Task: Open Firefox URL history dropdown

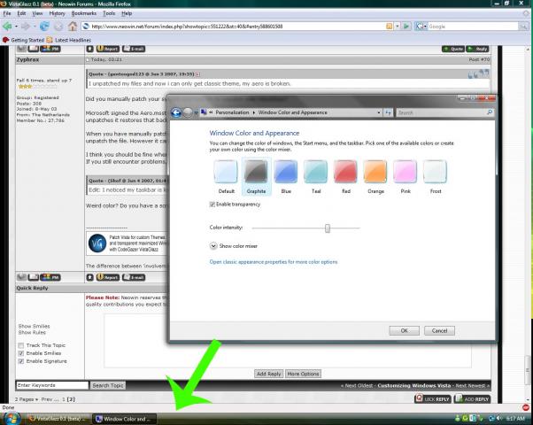Action: click(x=397, y=27)
